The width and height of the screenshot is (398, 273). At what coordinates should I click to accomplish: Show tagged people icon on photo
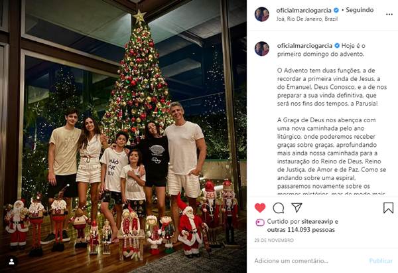click(x=11, y=262)
